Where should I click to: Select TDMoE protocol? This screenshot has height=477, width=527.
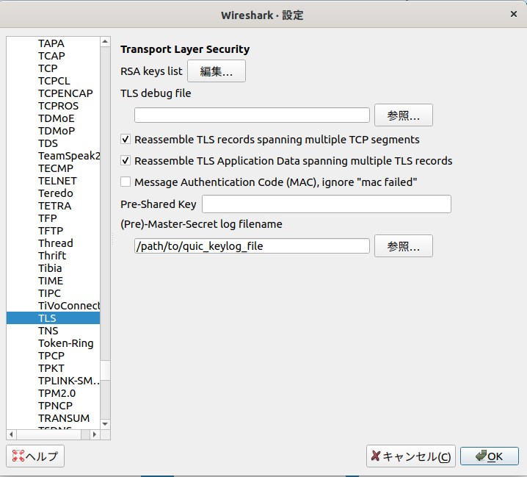(57, 118)
